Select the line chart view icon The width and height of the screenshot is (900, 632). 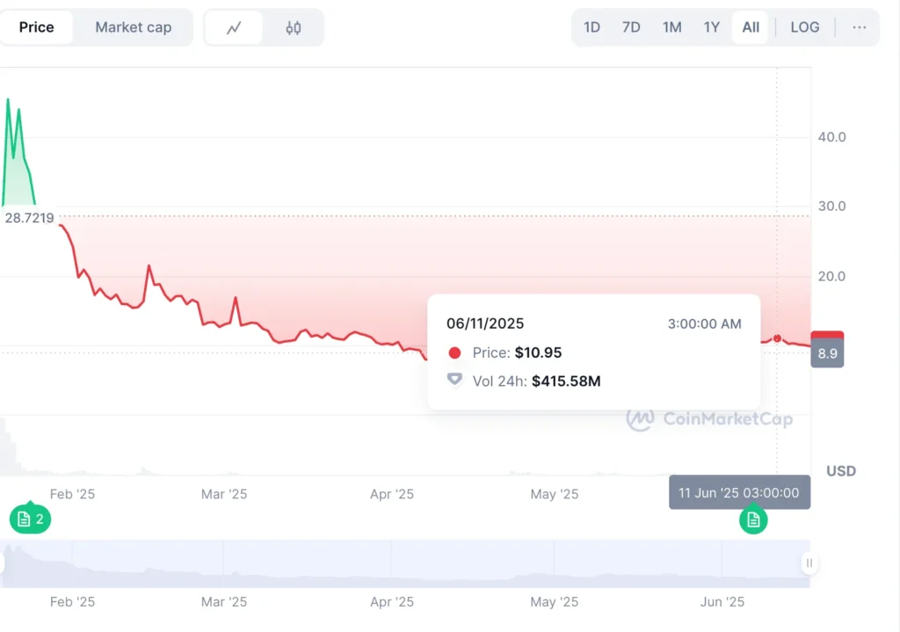234,27
